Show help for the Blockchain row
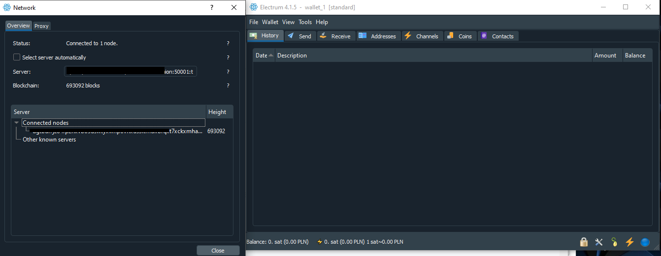 click(x=228, y=85)
